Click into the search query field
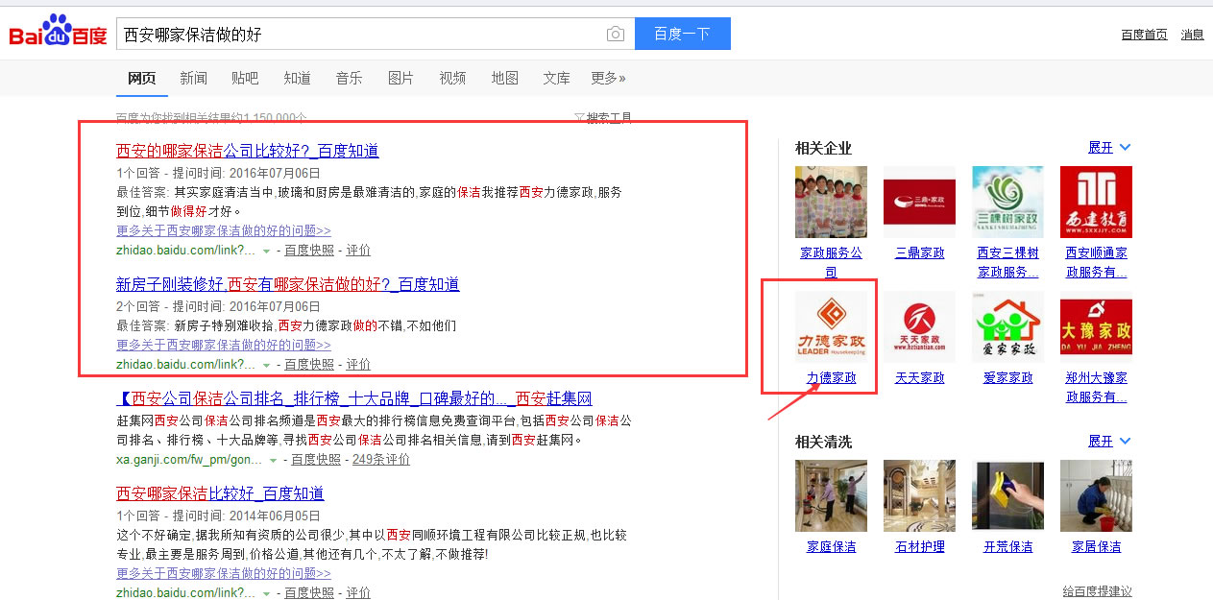Viewport: 1213px width, 600px height. point(360,34)
